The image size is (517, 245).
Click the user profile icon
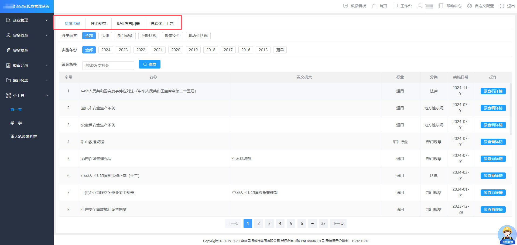420,6
